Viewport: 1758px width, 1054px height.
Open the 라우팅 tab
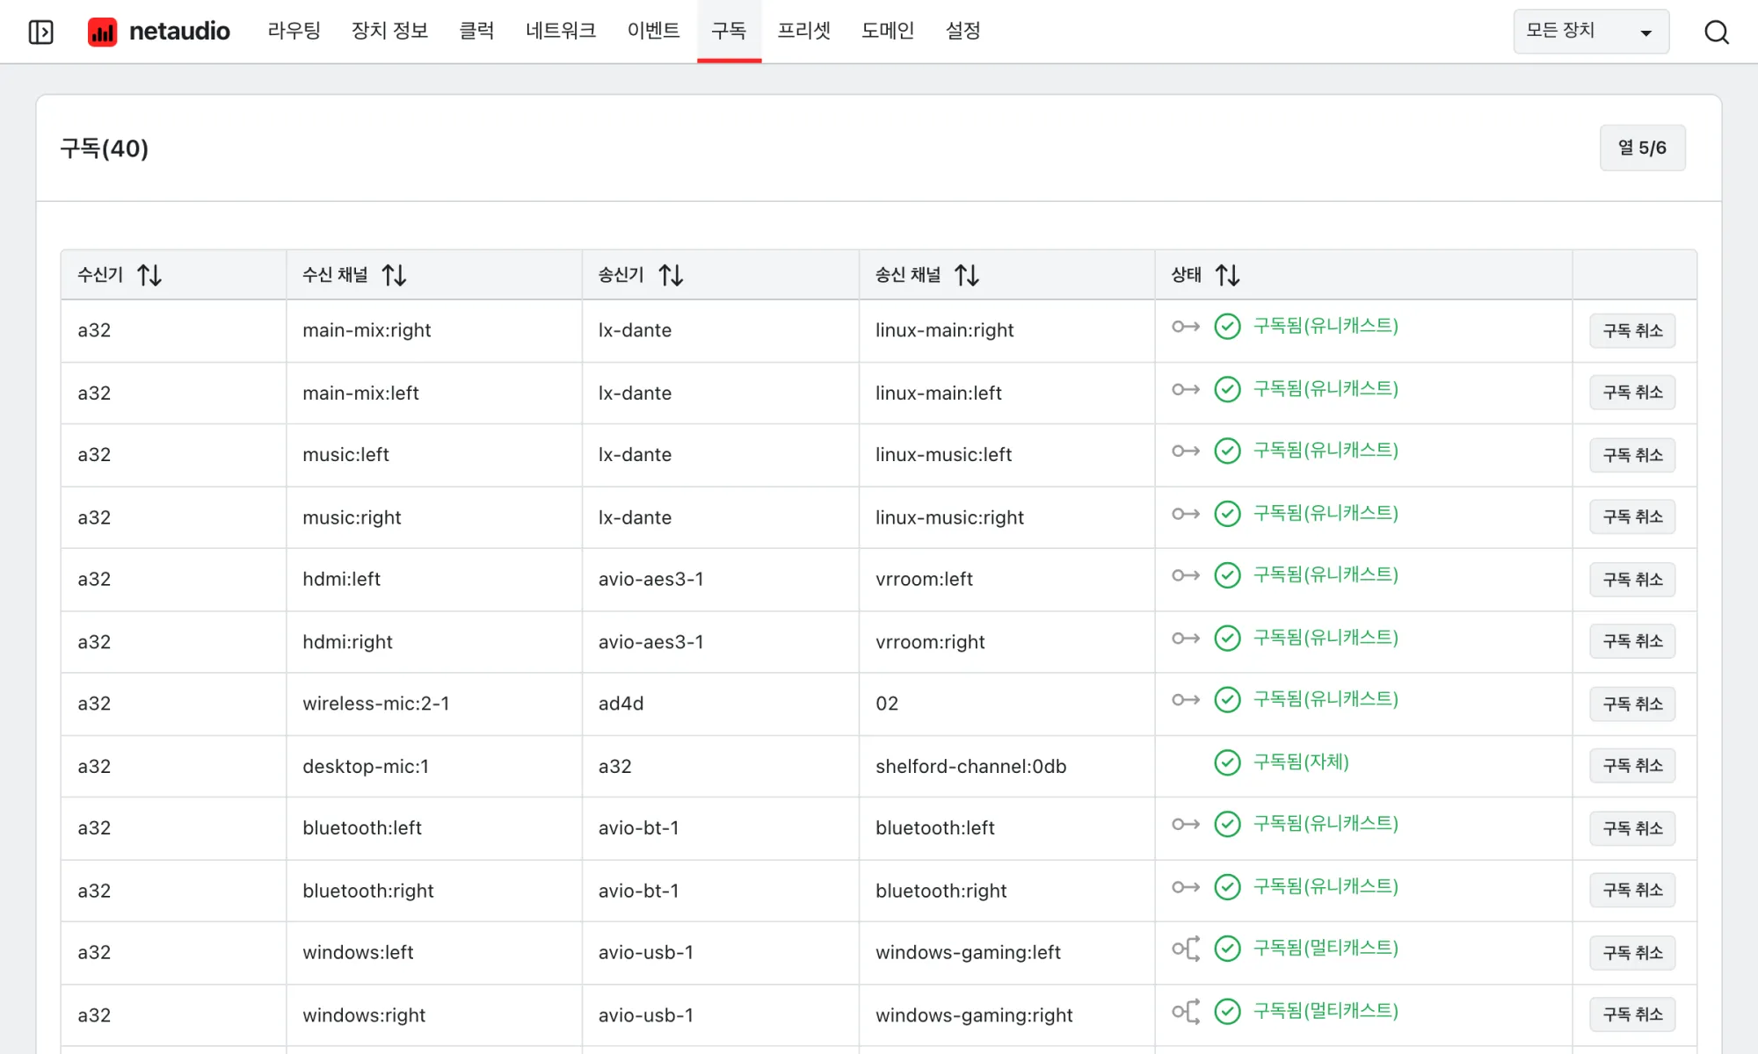[294, 32]
